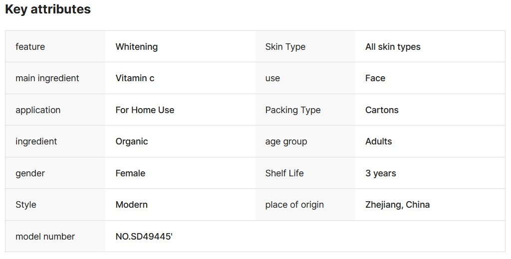This screenshot has height=259, width=511.
Task: Click the Packing Type label
Action: (x=293, y=110)
